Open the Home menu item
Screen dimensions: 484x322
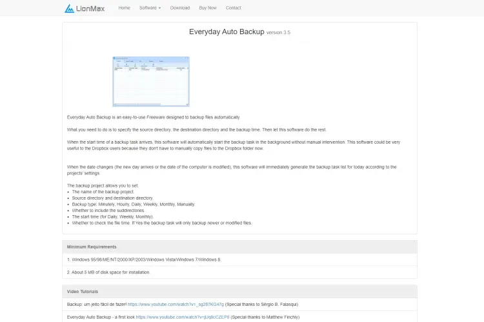point(124,8)
